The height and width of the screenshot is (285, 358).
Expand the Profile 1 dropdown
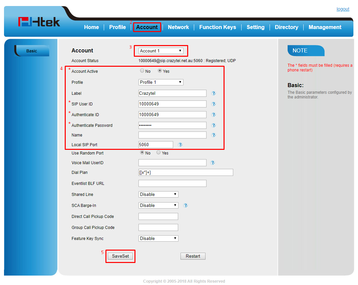(161, 82)
